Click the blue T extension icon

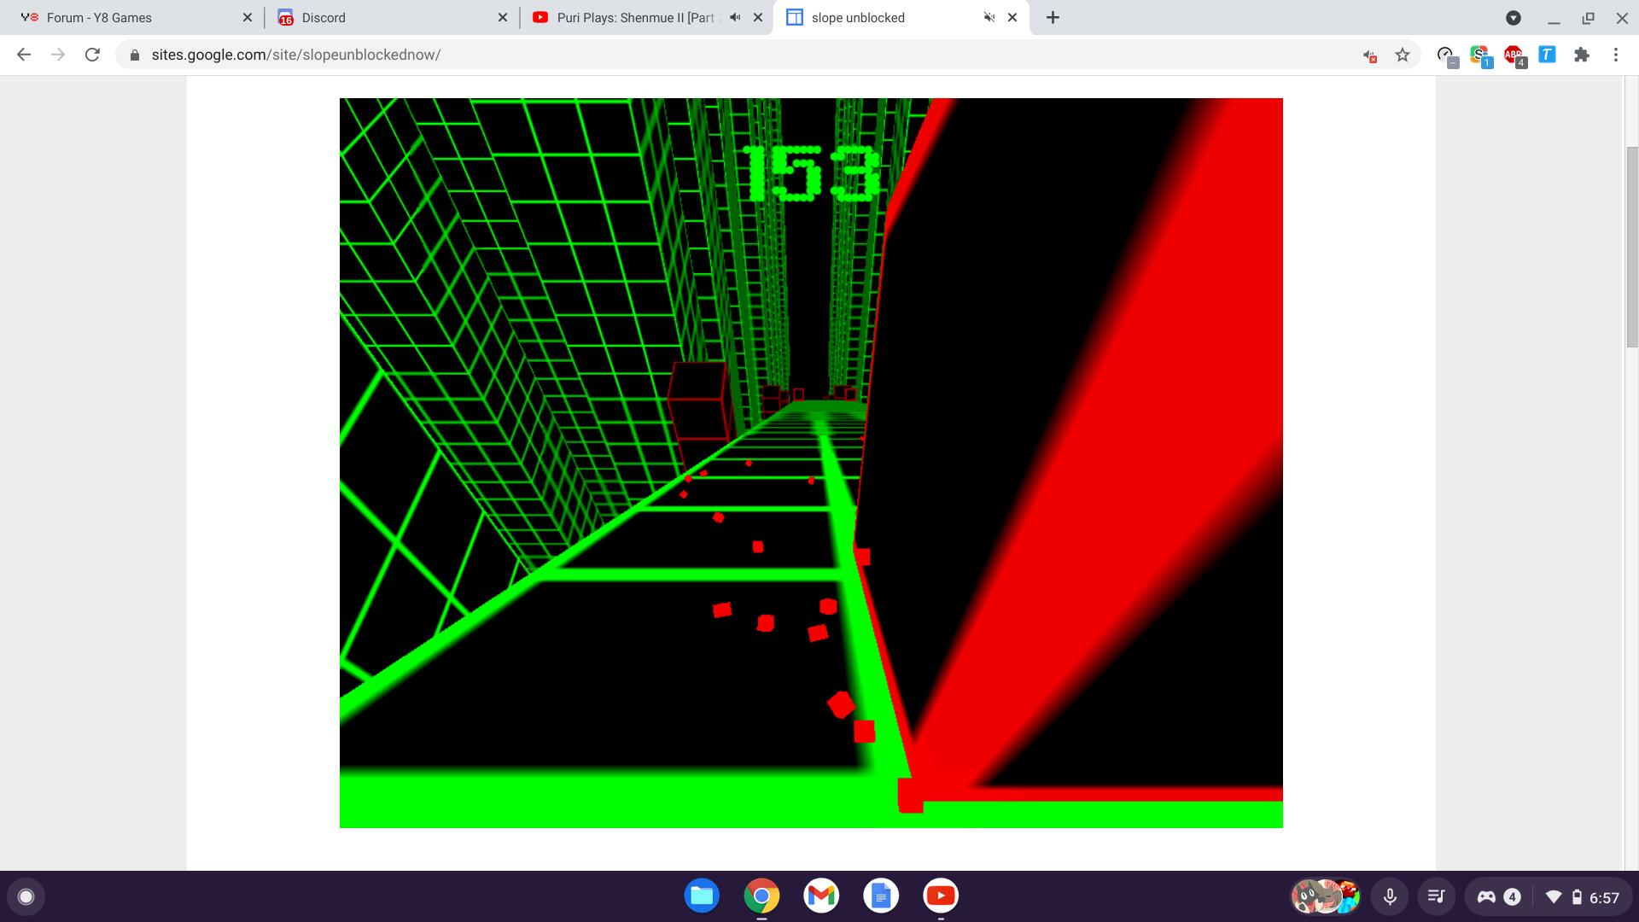point(1547,55)
